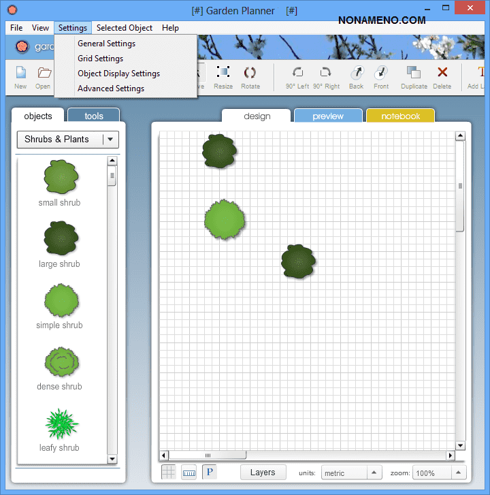490x495 pixels.
Task: Rotate object 90° Left
Action: 297,74
